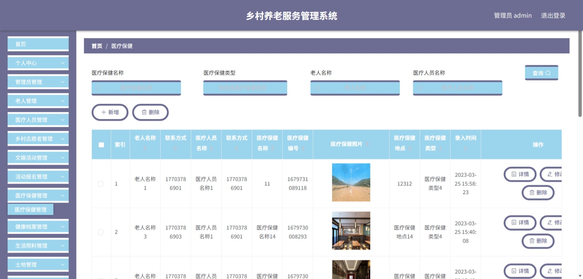Click 医疗保健 in the breadcrumb

[x=122, y=46]
